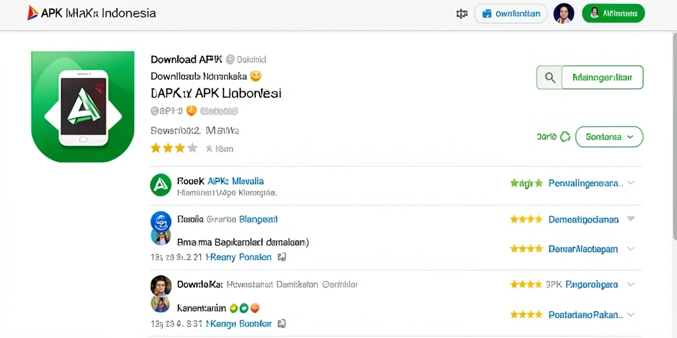Open the blue 'Kengn Bonakar' link
Image resolution: width=677 pixels, height=338 pixels.
coord(239,323)
